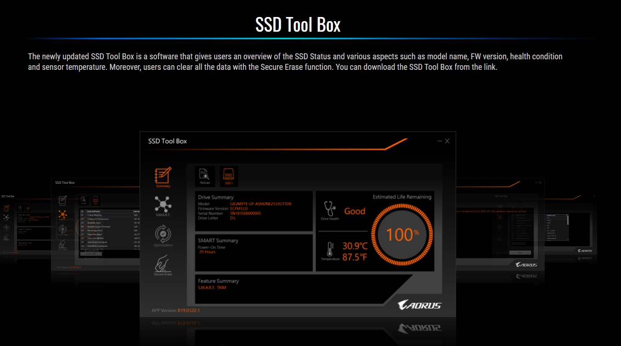Click the 29 Hours power-on time value

click(207, 252)
